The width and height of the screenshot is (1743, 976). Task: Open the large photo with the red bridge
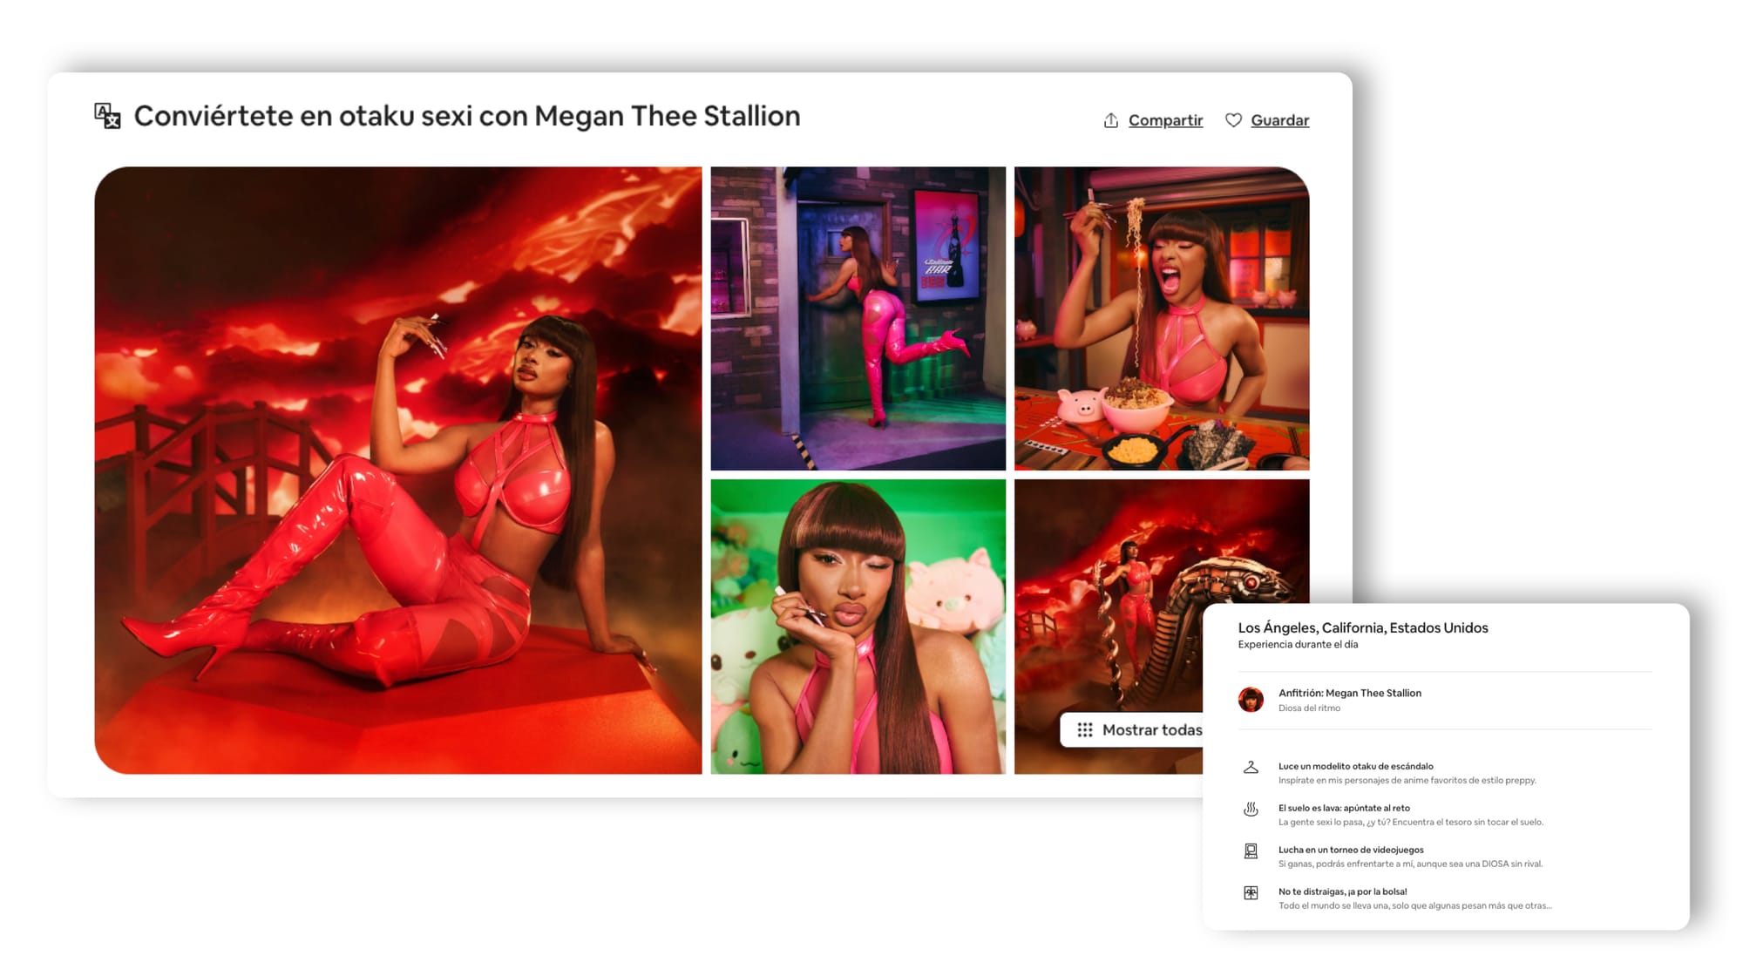pos(398,471)
